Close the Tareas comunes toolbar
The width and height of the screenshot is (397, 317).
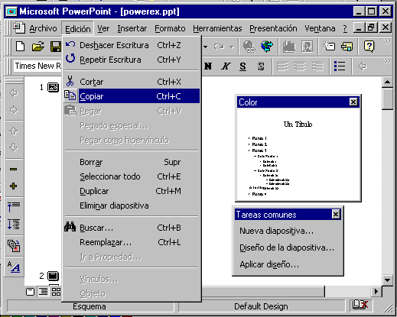(336, 215)
